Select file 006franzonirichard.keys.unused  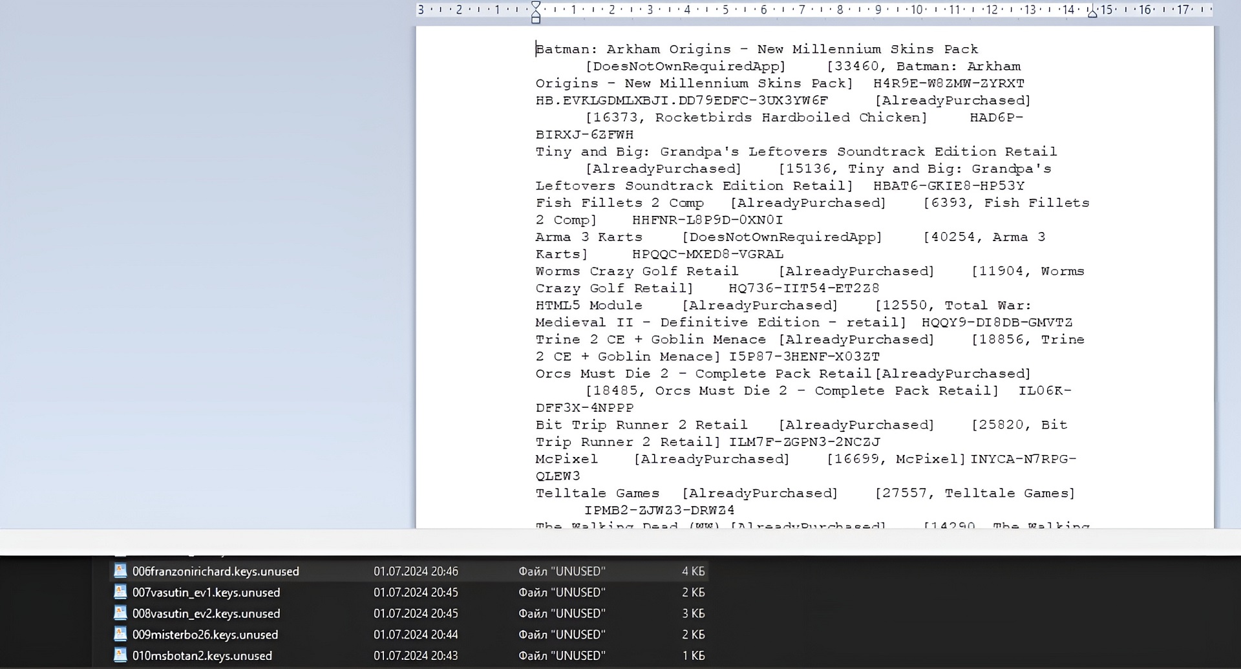216,571
